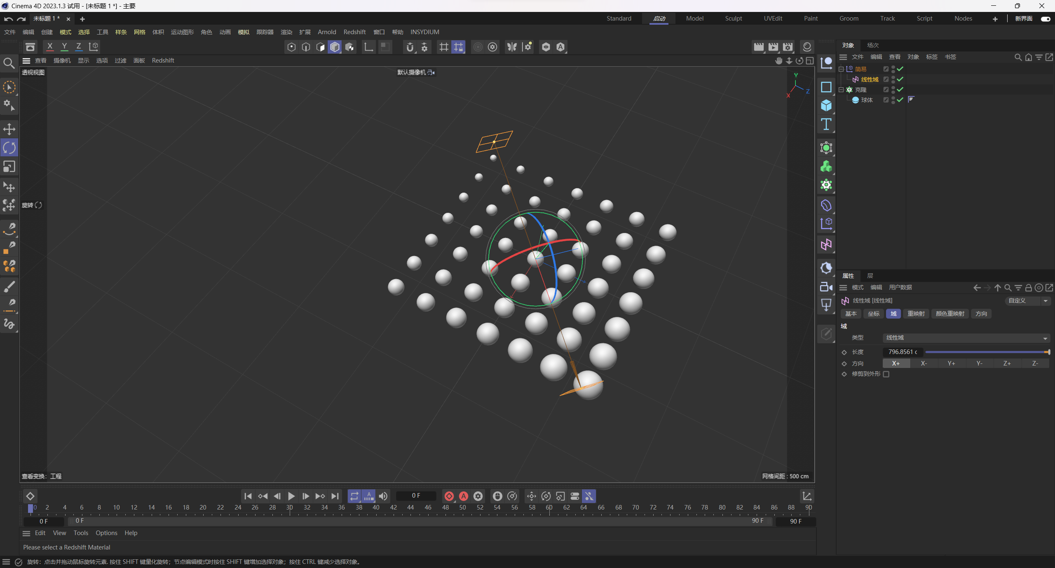Click the pink field object icon
Image resolution: width=1055 pixels, height=568 pixels.
(x=826, y=245)
